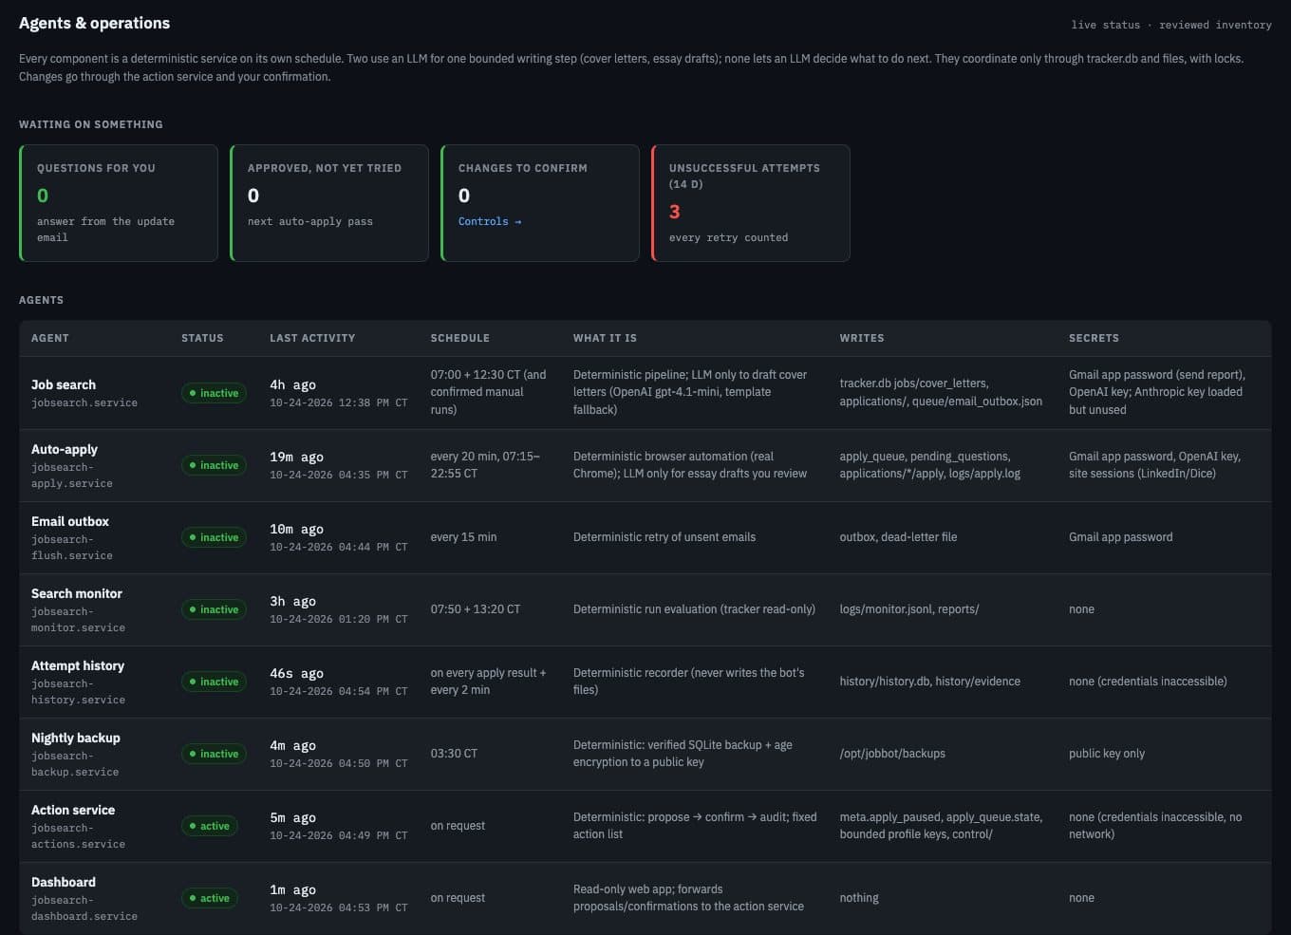Click the active badge for Dashboard
The height and width of the screenshot is (935, 1291).
click(209, 898)
